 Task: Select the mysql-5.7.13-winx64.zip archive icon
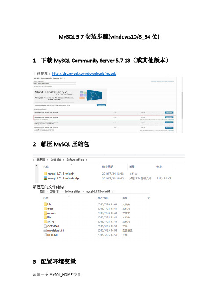[x=45, y=179]
